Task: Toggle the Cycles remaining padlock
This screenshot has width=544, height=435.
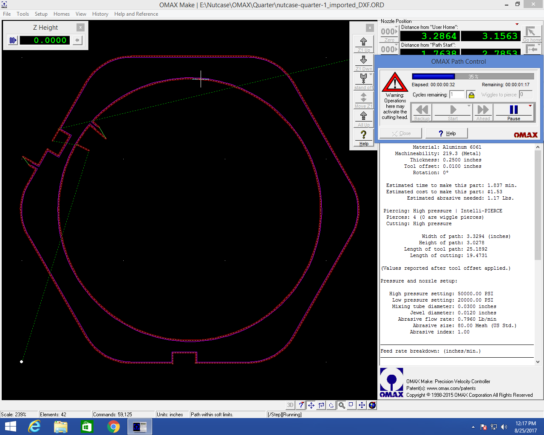Action: coord(471,95)
